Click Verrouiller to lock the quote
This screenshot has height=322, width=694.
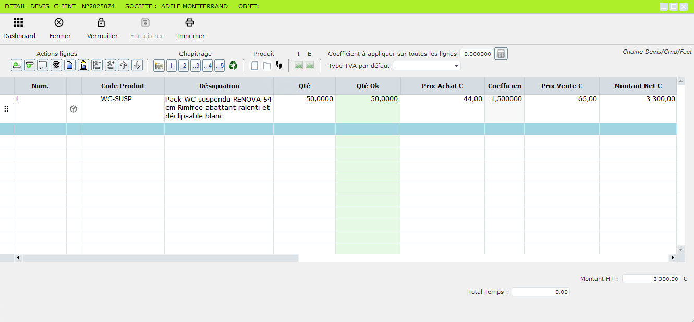click(102, 28)
